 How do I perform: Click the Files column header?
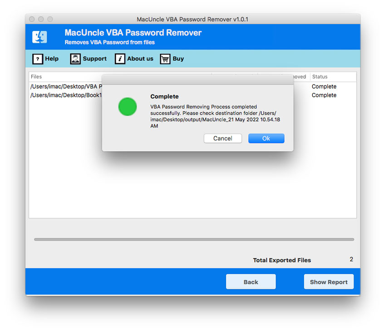(36, 76)
